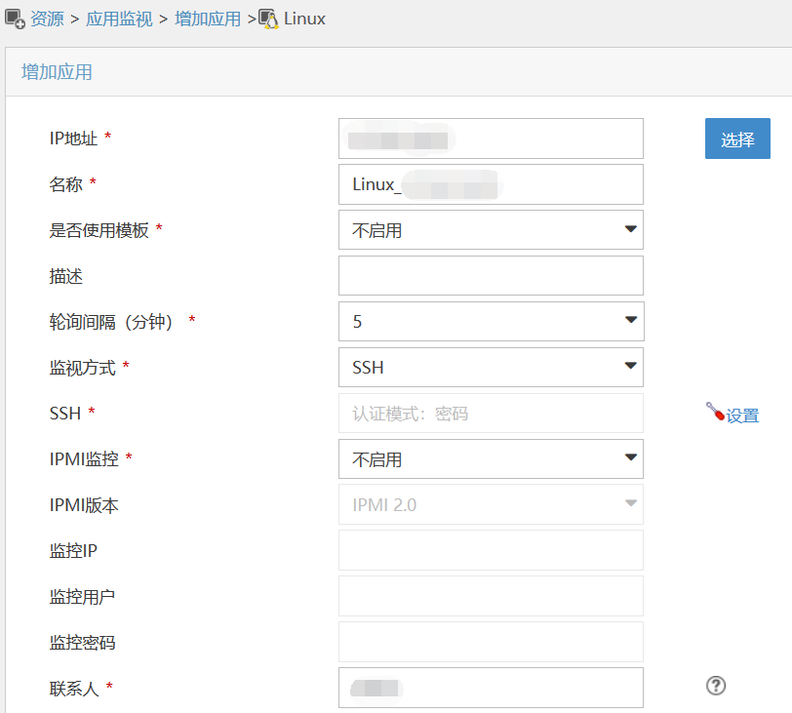792x713 pixels.
Task: Click the 名称 field containing Linux_
Action: point(491,184)
